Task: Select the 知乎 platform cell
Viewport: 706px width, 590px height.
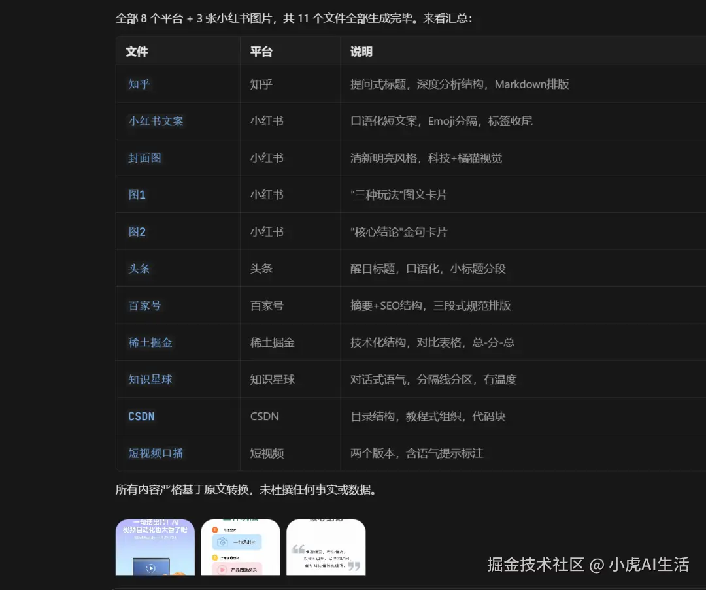Action: point(261,84)
